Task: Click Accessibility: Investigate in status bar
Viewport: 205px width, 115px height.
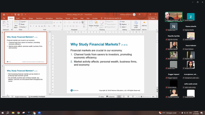Action: (37, 96)
